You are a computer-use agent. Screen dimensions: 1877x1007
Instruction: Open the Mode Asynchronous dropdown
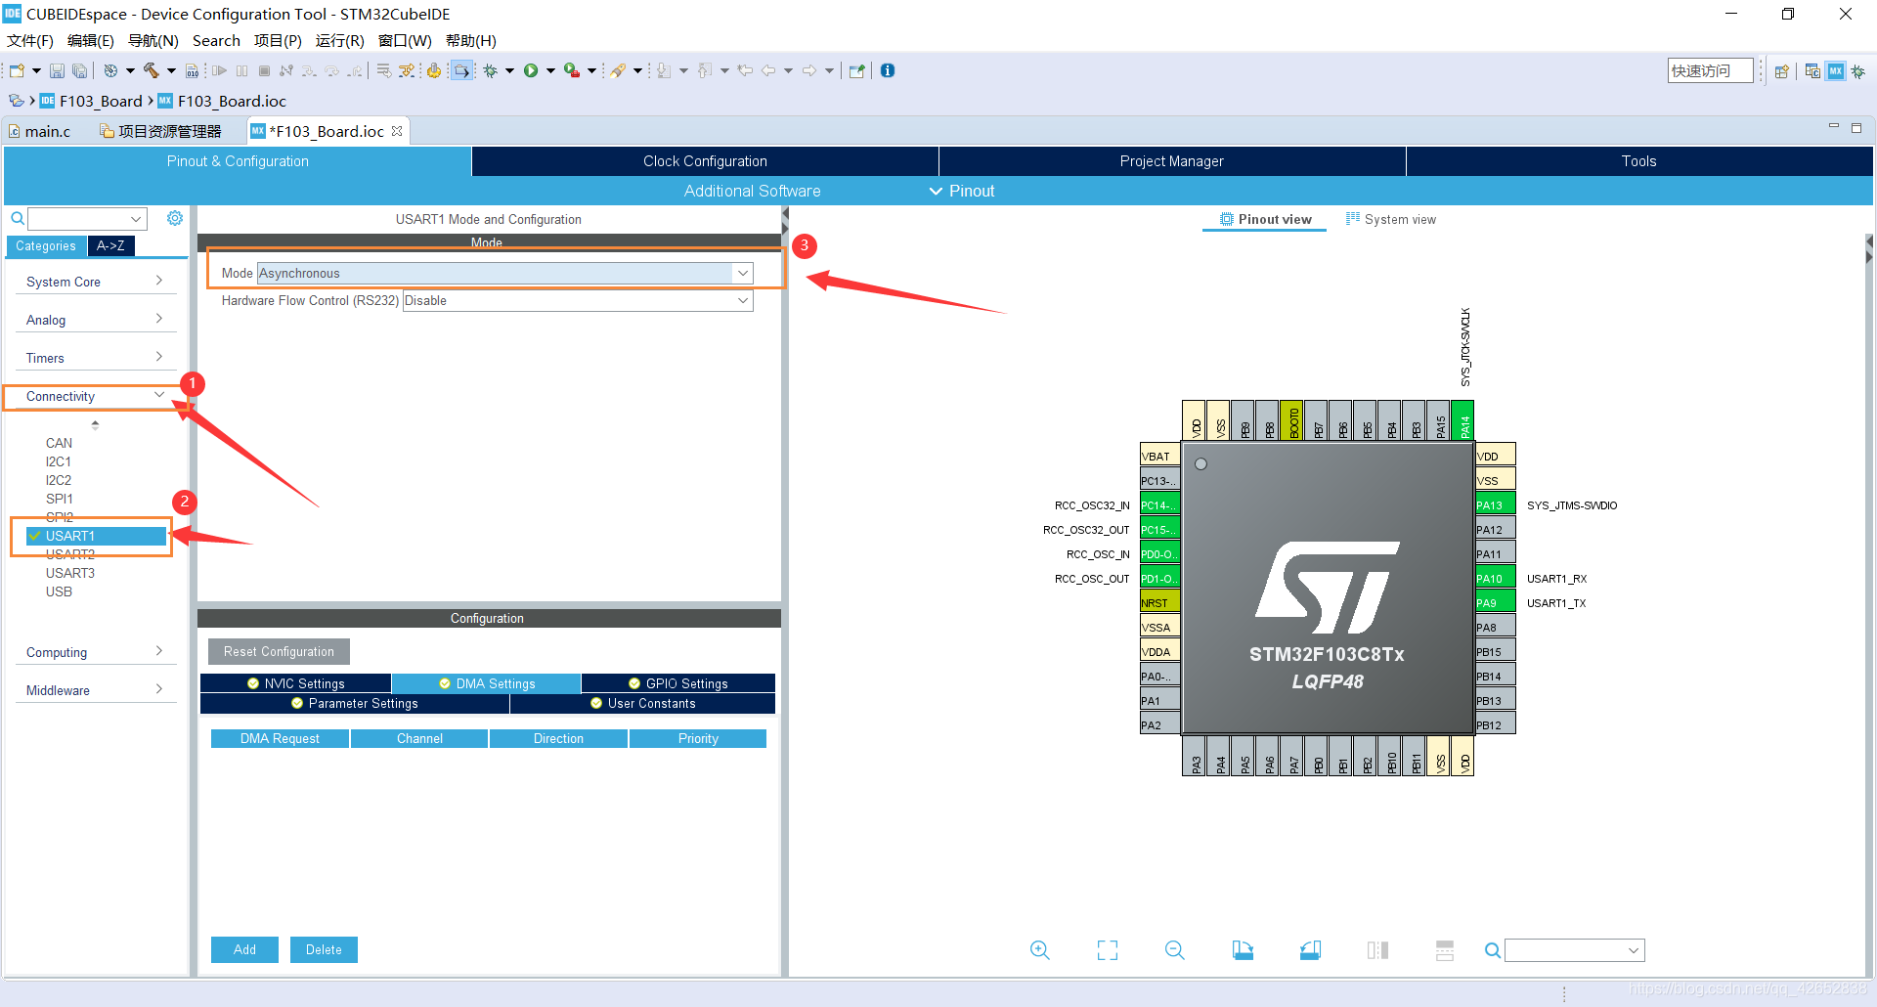(504, 273)
